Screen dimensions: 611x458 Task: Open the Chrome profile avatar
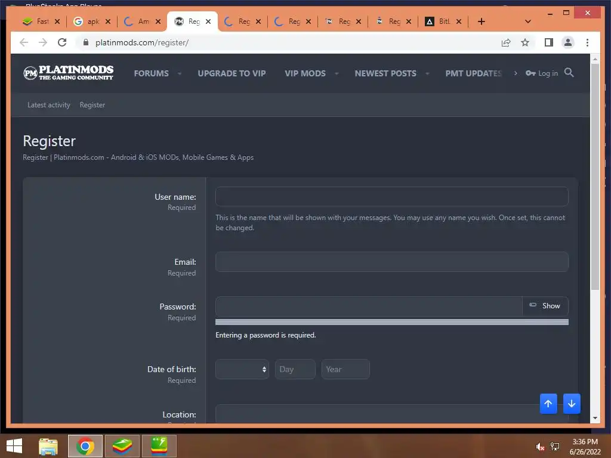[x=568, y=42]
